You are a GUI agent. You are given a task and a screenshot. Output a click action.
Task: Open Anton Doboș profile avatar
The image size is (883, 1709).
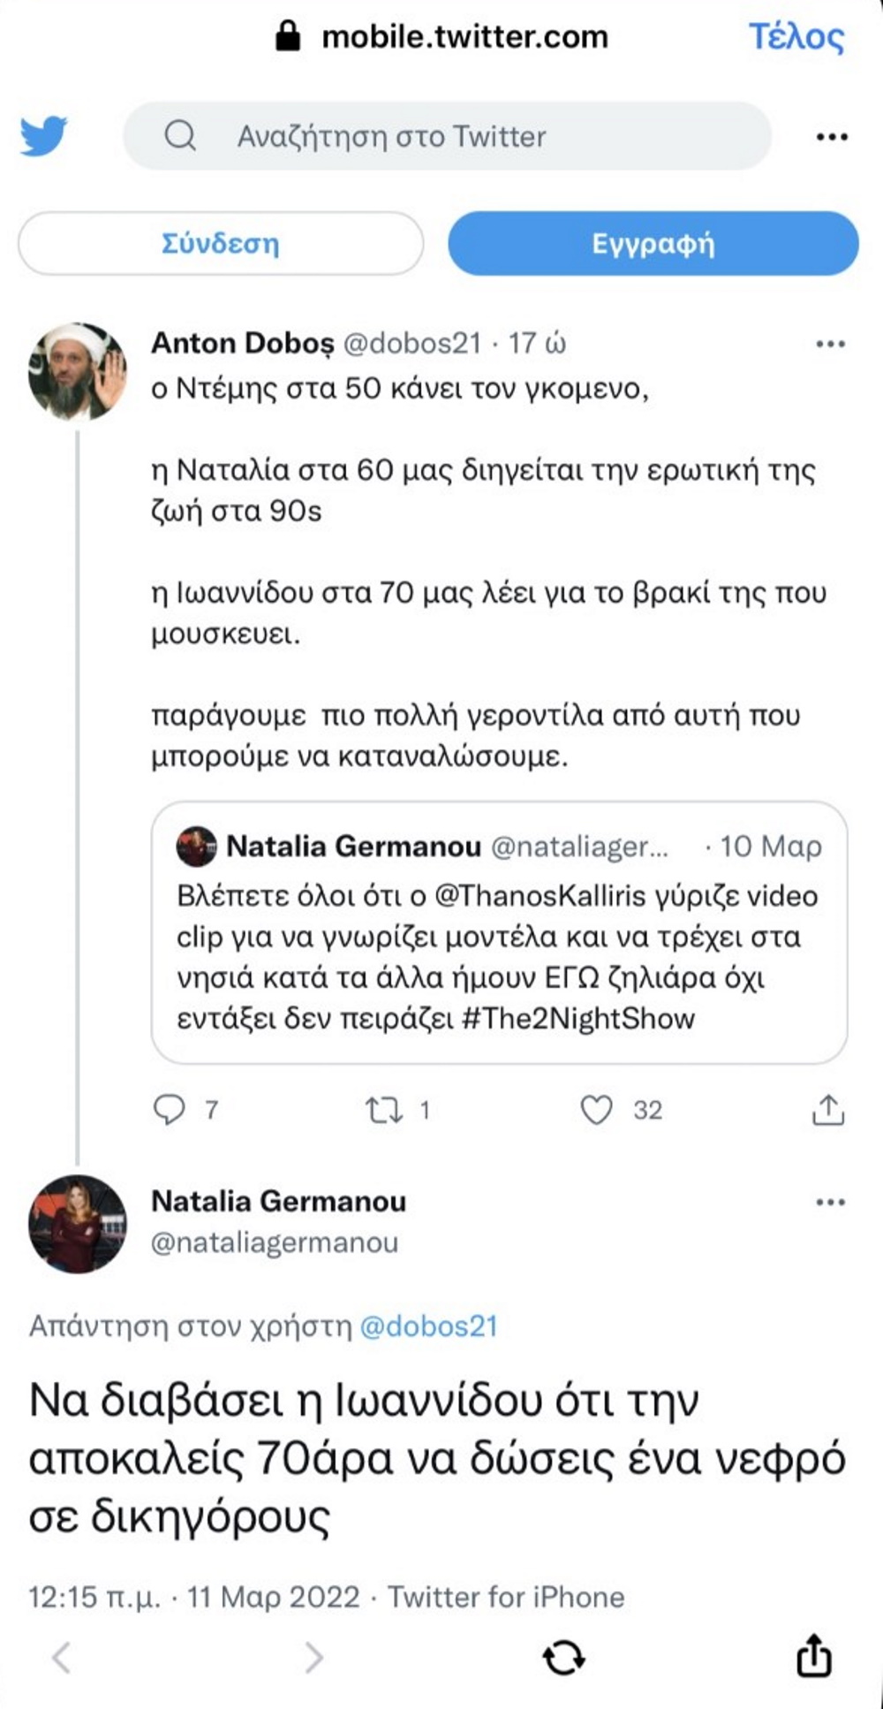[x=78, y=371]
